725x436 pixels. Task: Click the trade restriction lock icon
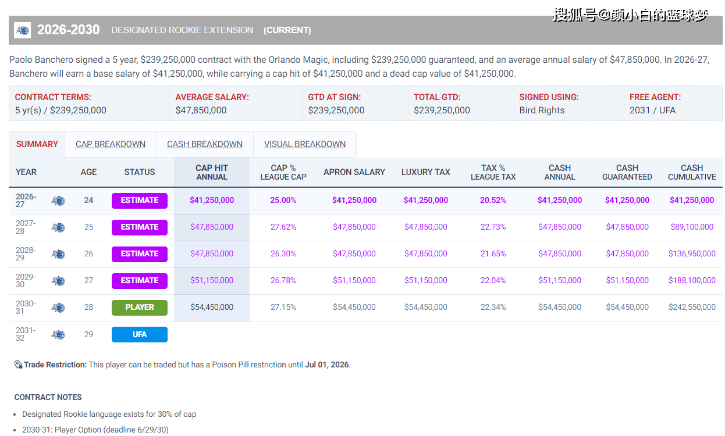tap(18, 364)
